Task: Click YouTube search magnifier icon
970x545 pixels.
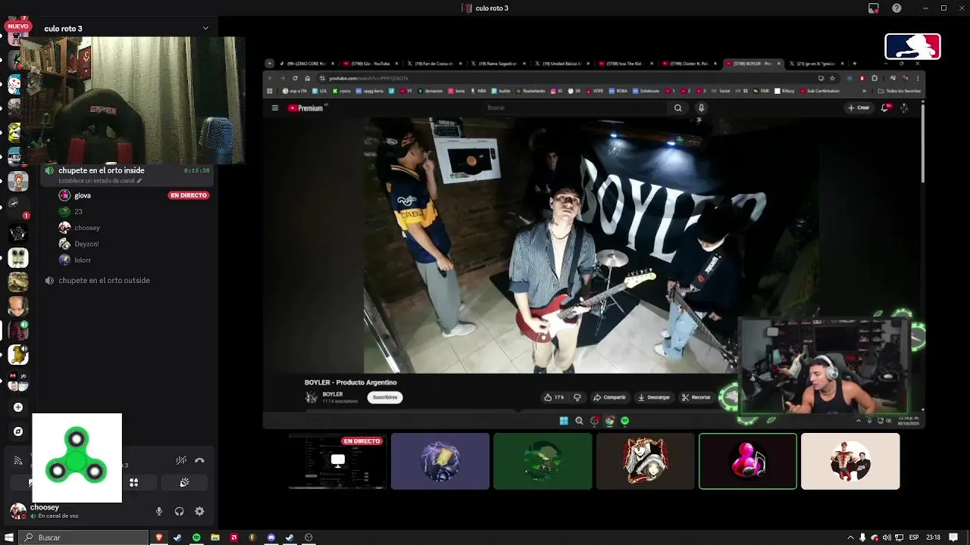Action: [x=678, y=107]
